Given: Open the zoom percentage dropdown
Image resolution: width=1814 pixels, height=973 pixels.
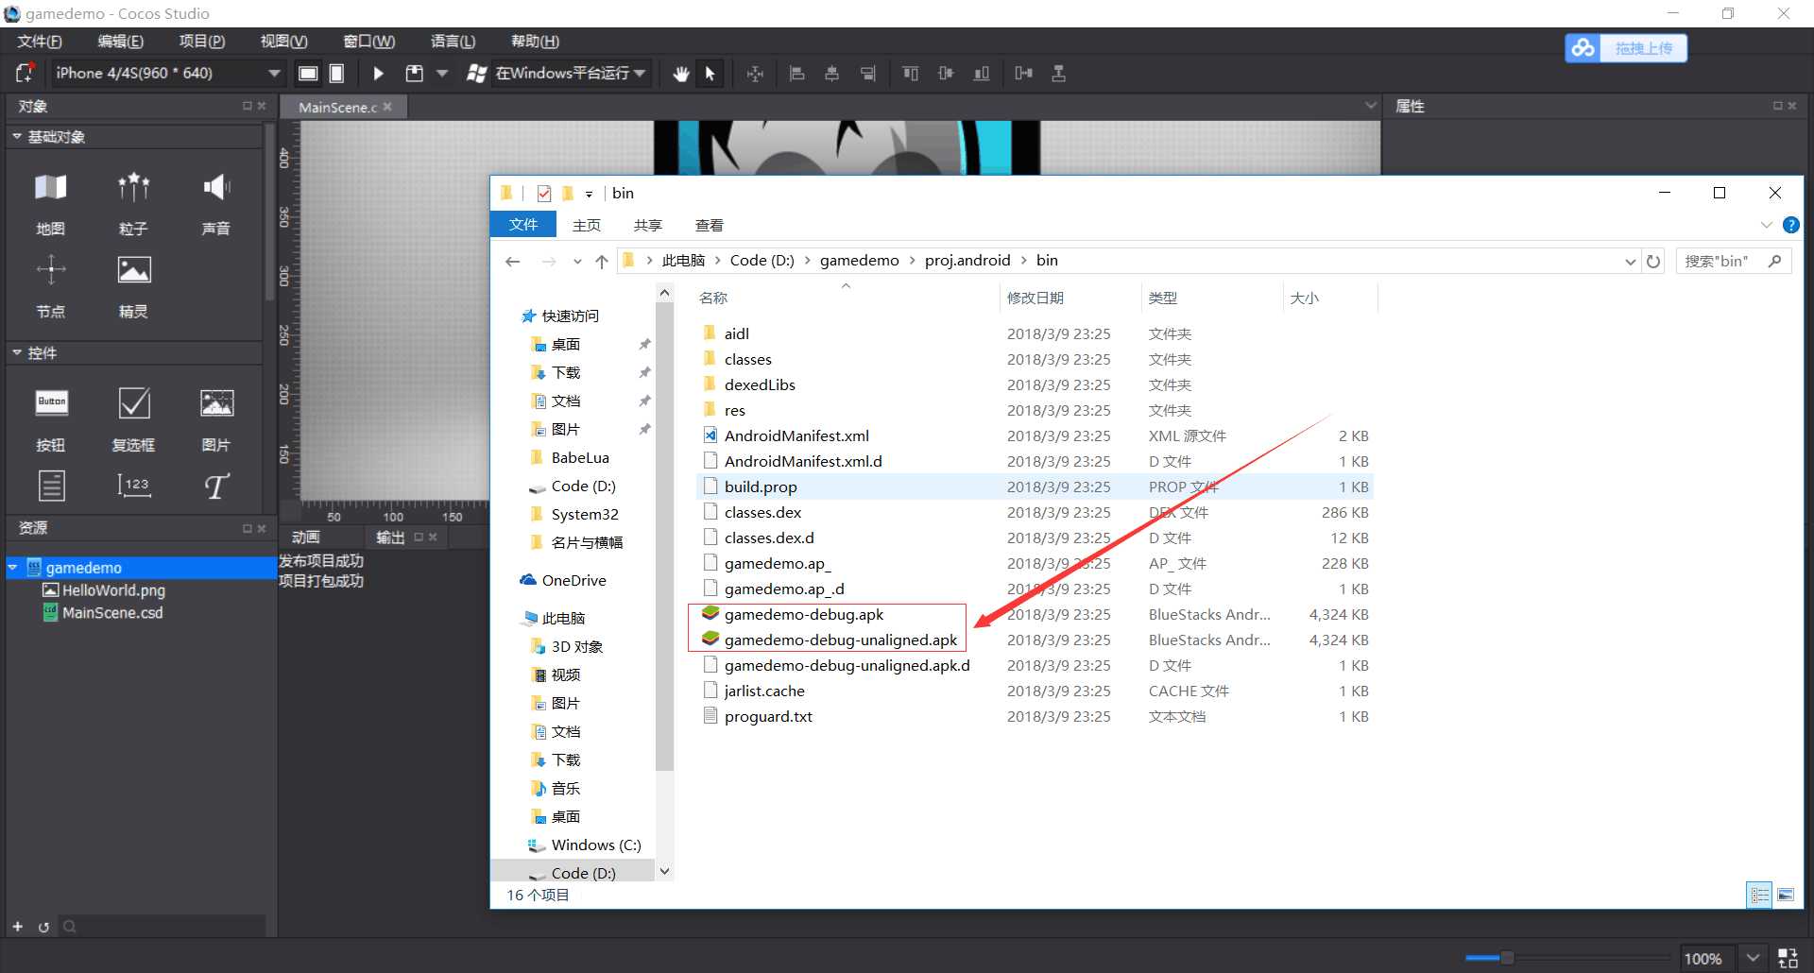Looking at the screenshot, I should tap(1752, 957).
